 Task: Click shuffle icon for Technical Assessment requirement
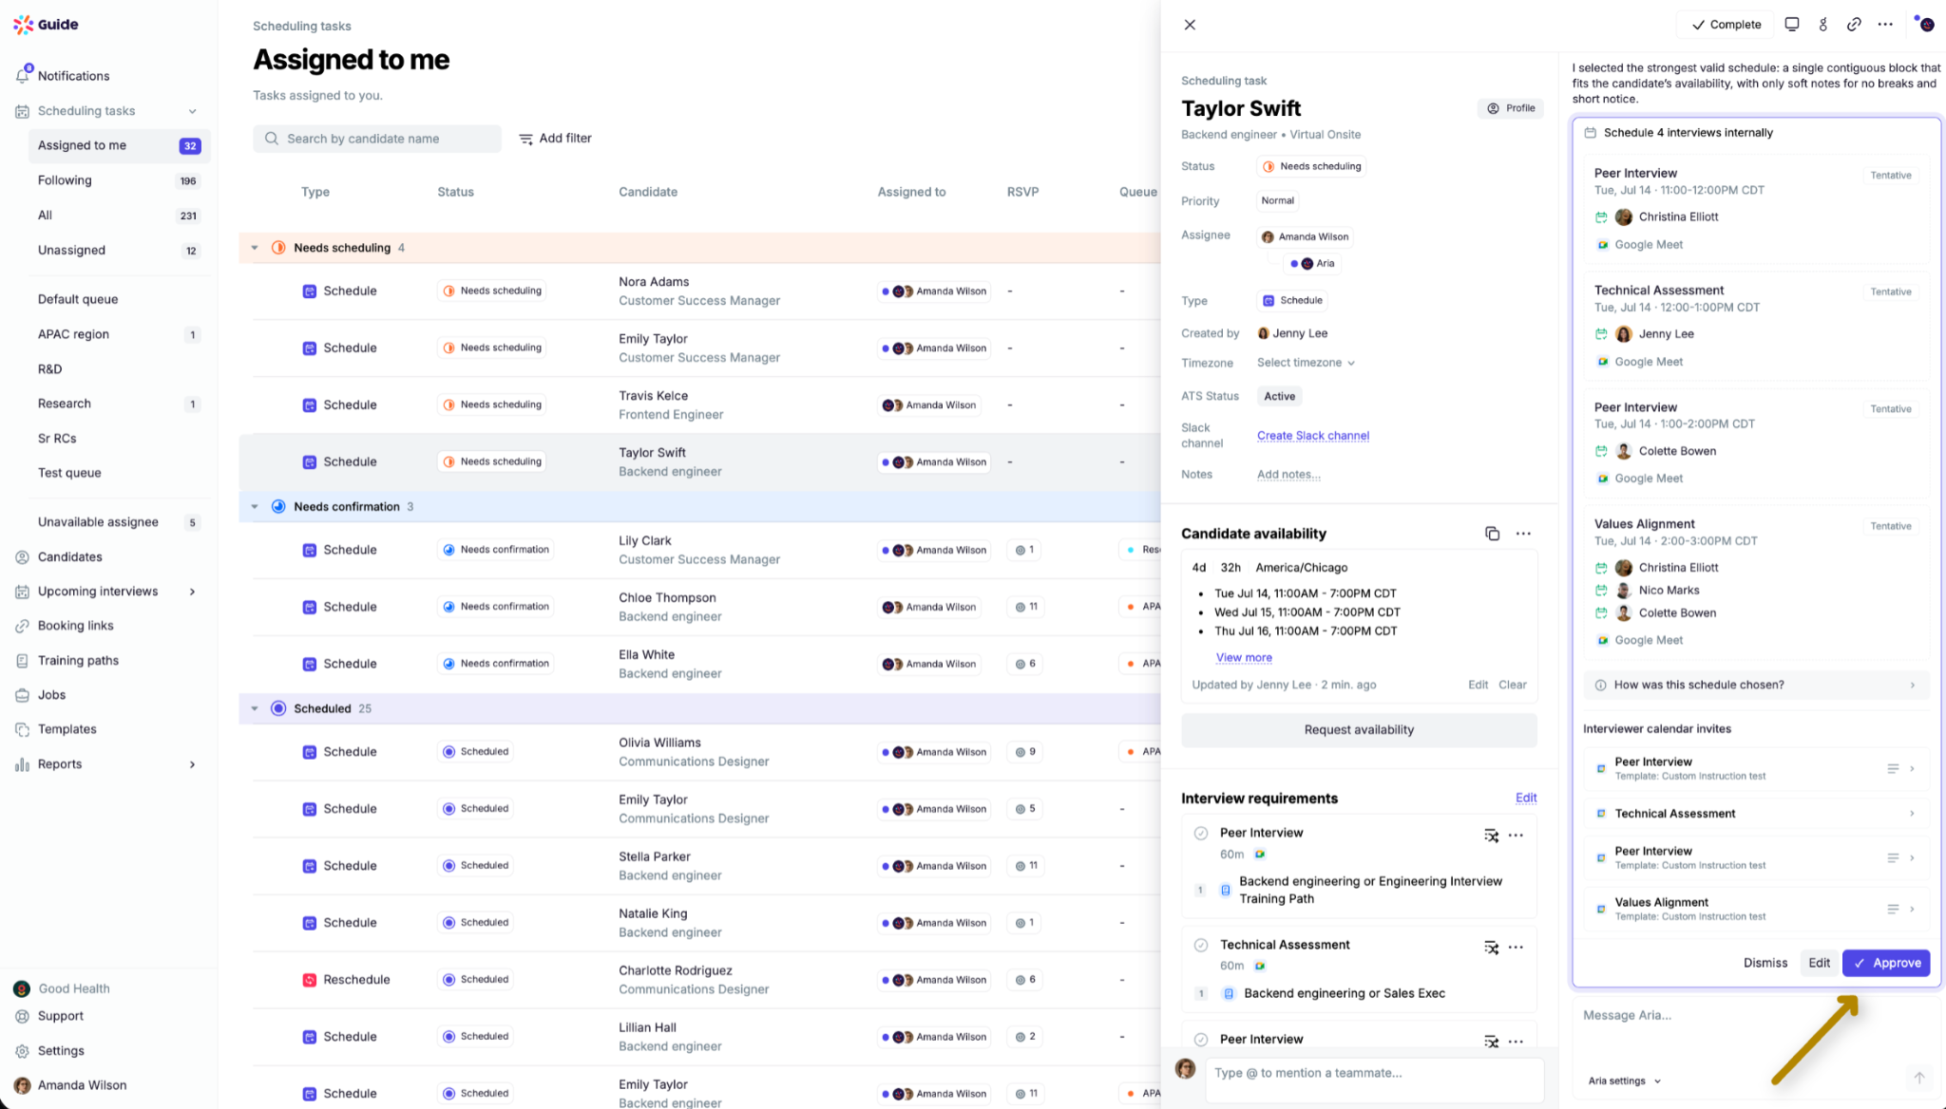(1491, 947)
